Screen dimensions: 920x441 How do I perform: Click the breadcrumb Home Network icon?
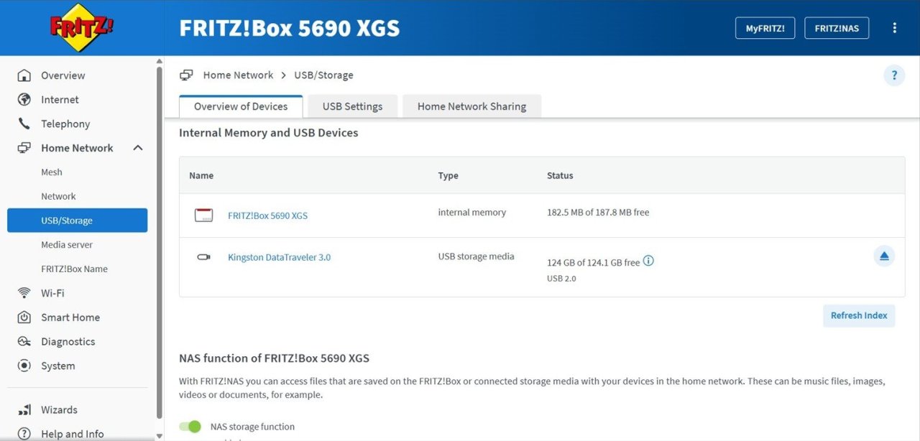tap(186, 75)
